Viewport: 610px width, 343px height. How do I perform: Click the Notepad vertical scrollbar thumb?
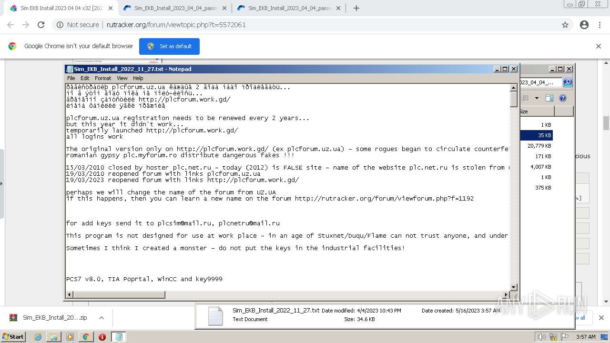[514, 99]
